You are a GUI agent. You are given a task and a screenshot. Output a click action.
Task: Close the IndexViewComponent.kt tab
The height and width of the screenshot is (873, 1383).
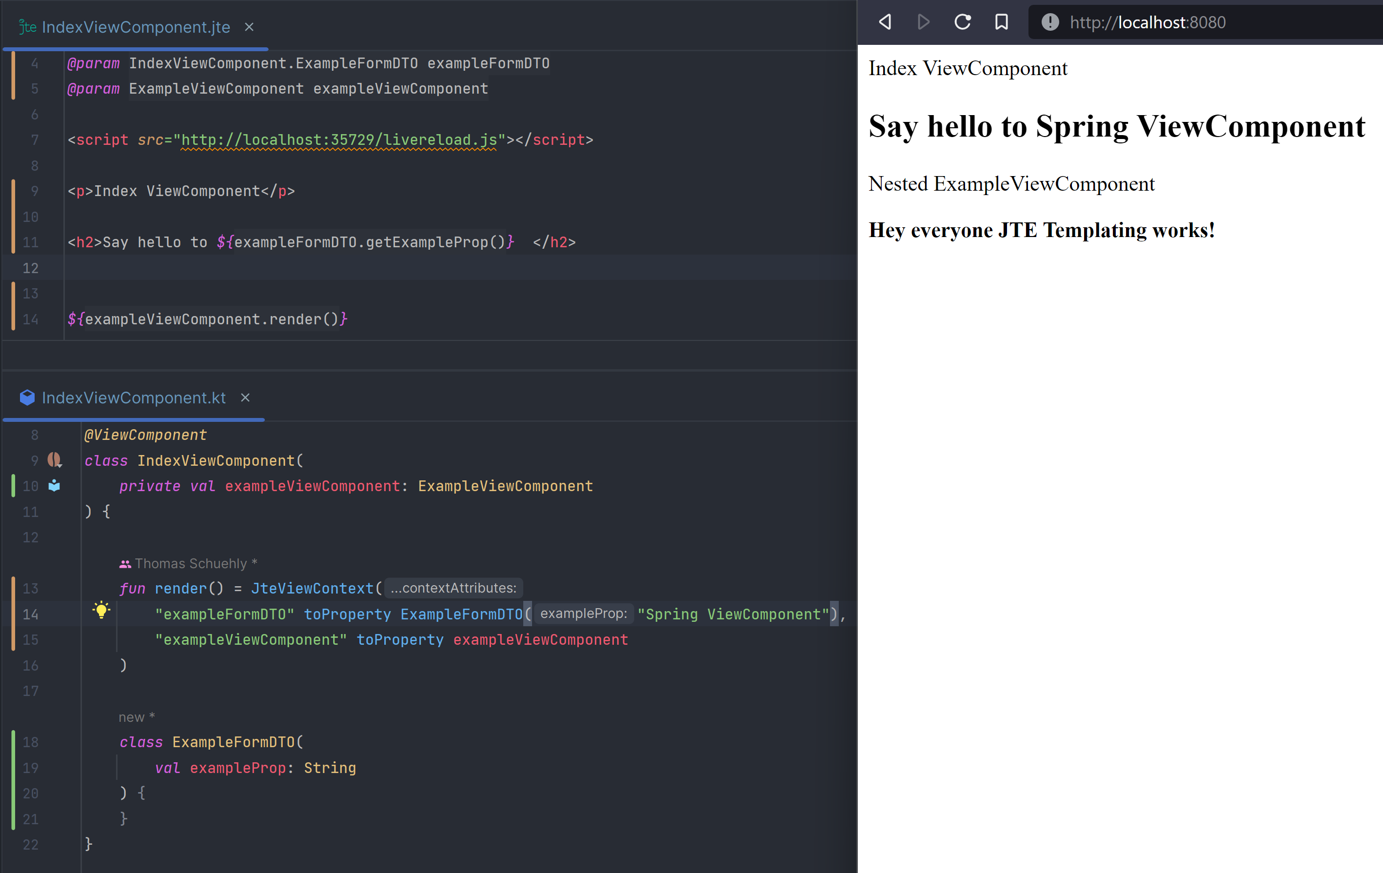(245, 397)
